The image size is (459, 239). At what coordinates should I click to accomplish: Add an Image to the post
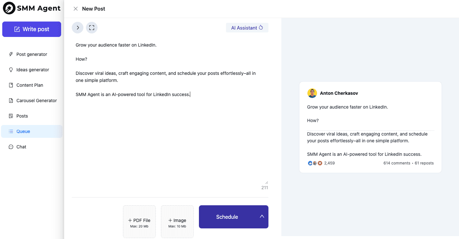point(177,222)
